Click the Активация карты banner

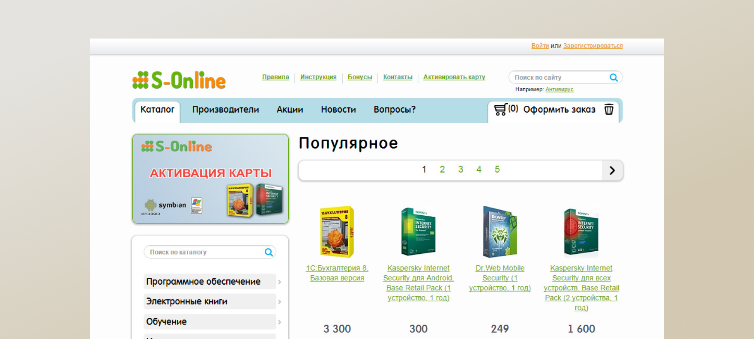210,179
